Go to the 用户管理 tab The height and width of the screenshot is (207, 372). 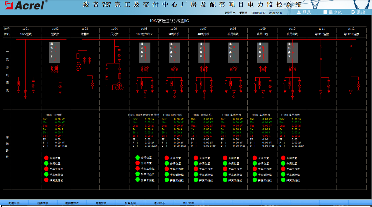(x=188, y=203)
